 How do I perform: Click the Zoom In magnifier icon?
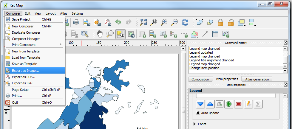coord(164,22)
